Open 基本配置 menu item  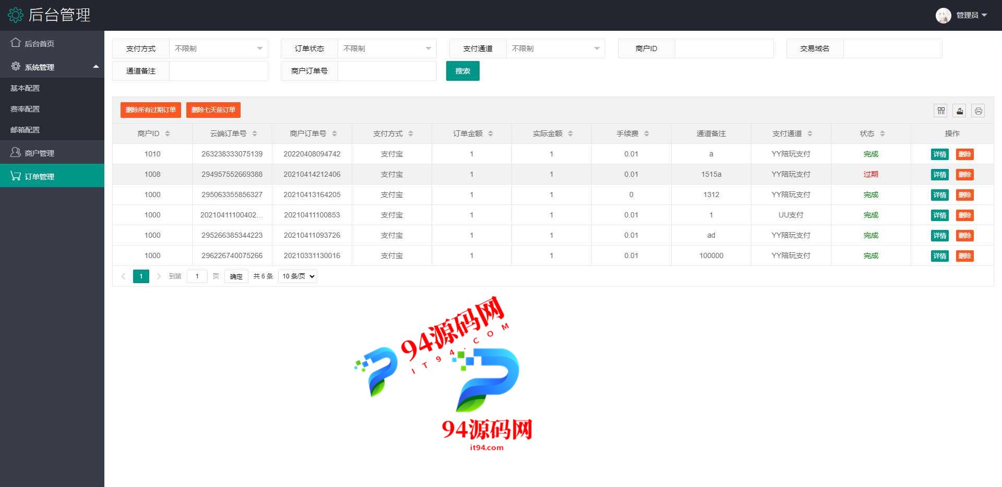click(x=52, y=88)
